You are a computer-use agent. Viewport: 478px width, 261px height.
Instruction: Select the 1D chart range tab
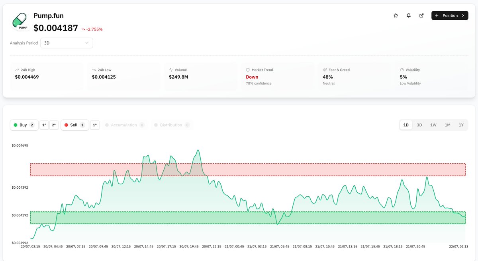pos(406,125)
